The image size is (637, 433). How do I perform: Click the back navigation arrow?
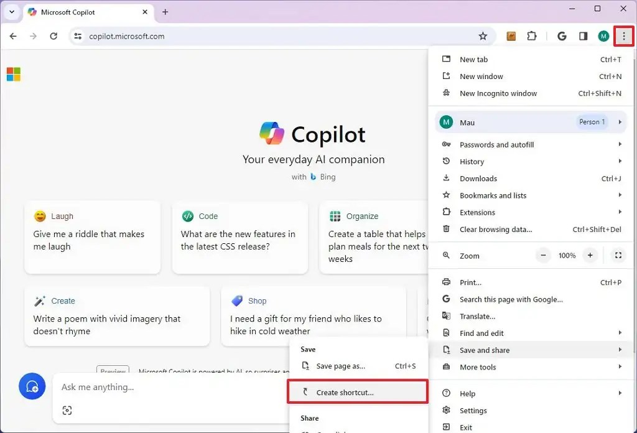[x=12, y=36]
